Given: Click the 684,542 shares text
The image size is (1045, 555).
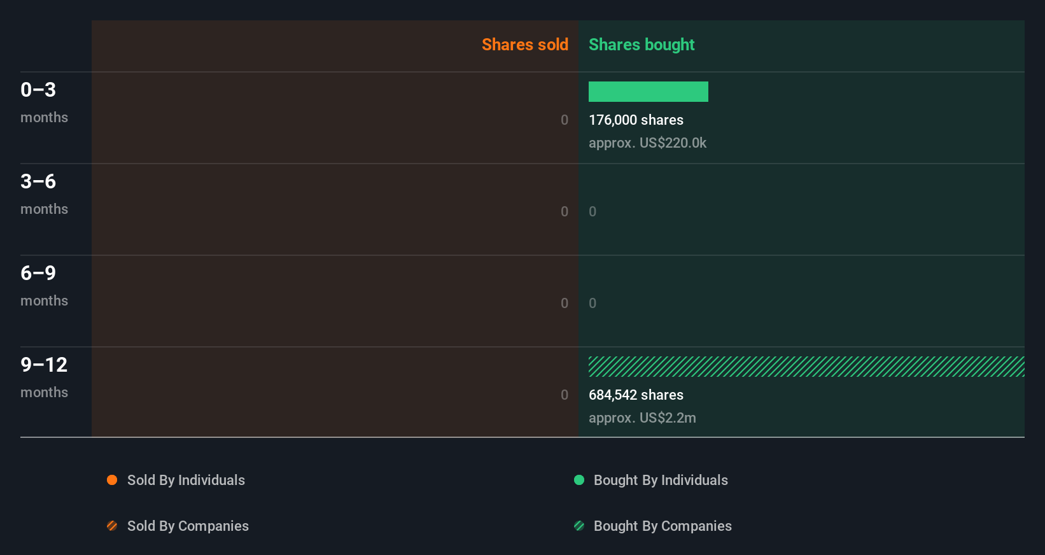Looking at the screenshot, I should click(636, 395).
